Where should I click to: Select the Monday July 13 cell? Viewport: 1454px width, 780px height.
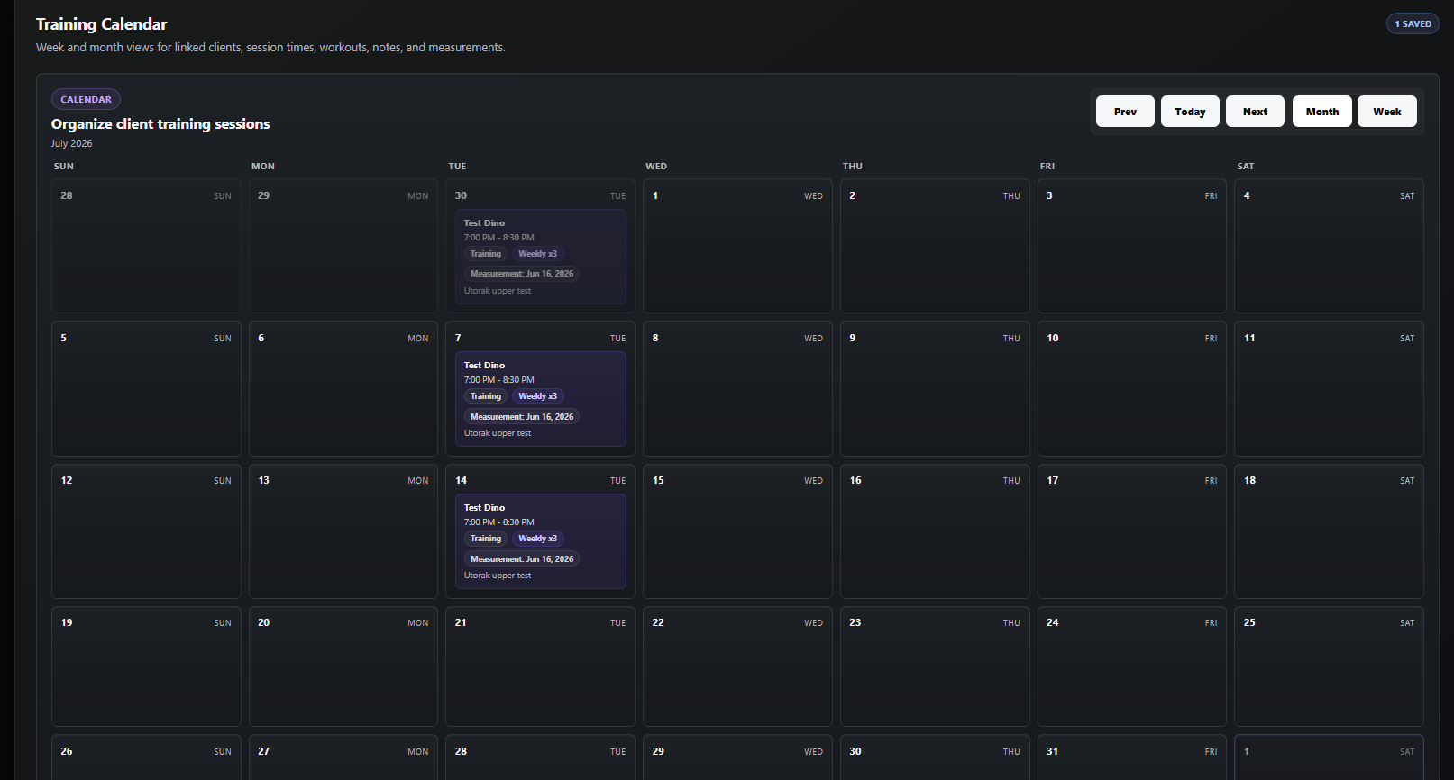tap(343, 531)
